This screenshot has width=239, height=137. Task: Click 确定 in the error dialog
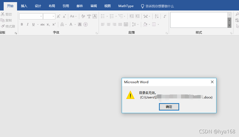[x=169, y=107]
